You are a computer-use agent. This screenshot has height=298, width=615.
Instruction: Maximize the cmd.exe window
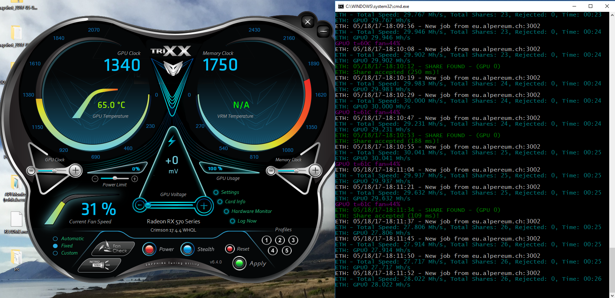[591, 6]
